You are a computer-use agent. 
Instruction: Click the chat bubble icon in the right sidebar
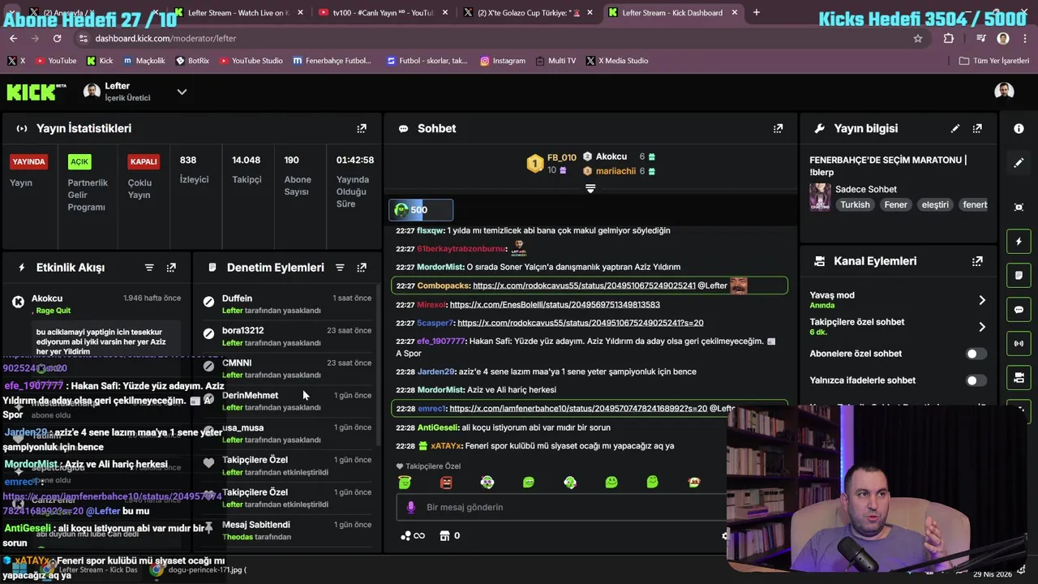1019,310
